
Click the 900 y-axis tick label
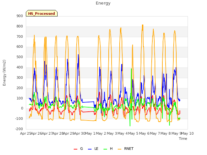(x=20, y=16)
